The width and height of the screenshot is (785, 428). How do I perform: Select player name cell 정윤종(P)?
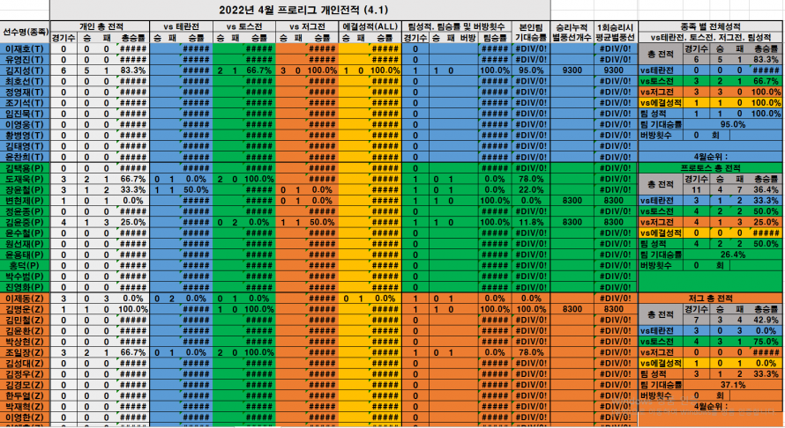point(25,211)
